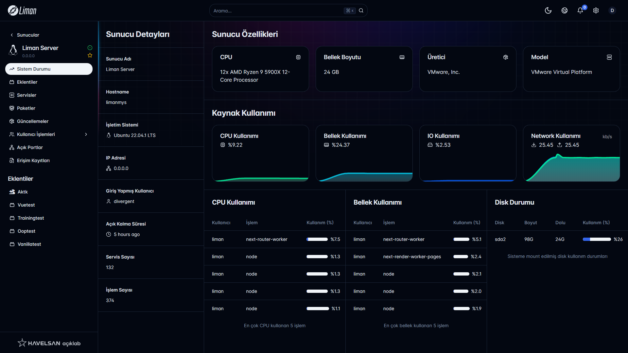The height and width of the screenshot is (353, 628).
Task: Click 'En çok CPU kullanan 5 işlem' link
Action: [x=275, y=326]
